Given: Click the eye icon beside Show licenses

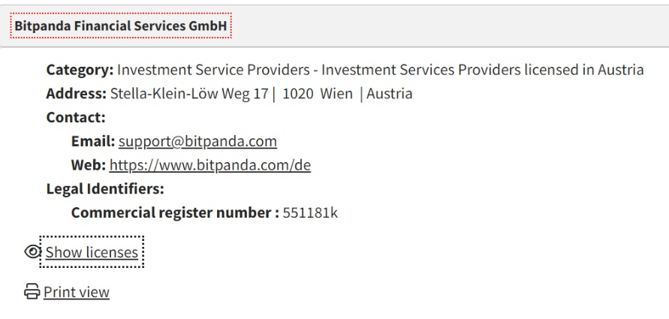Looking at the screenshot, I should pyautogui.click(x=35, y=252).
